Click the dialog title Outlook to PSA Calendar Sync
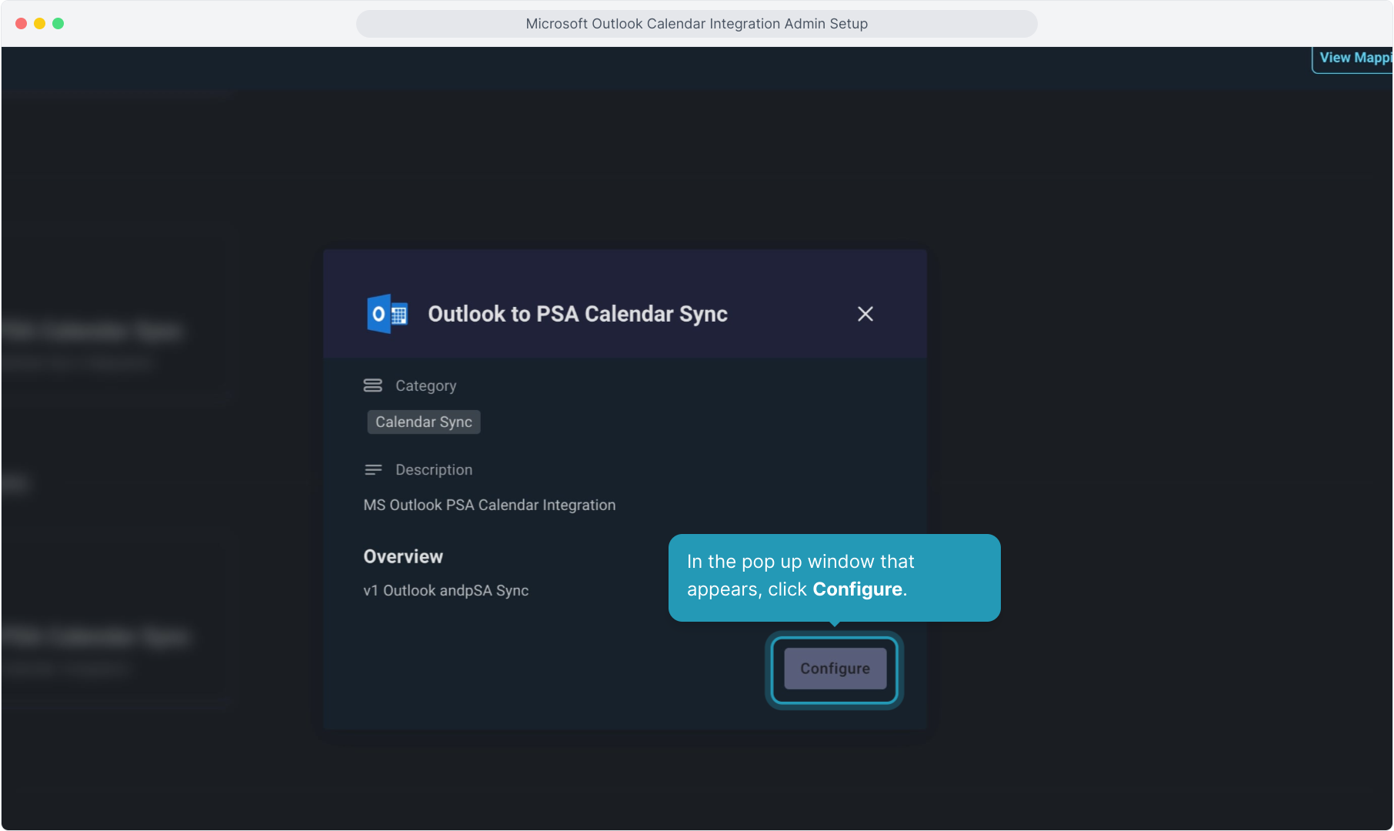 [x=578, y=314]
